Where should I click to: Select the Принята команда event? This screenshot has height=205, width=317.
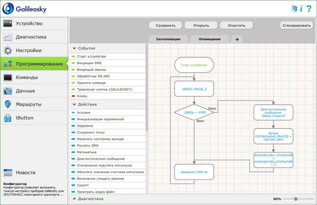coord(107,83)
